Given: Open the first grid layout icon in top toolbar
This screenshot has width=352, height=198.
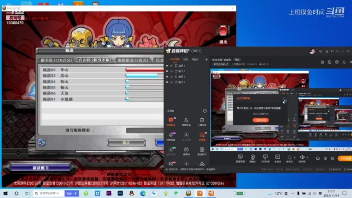Looking at the screenshot, I should point(322,62).
